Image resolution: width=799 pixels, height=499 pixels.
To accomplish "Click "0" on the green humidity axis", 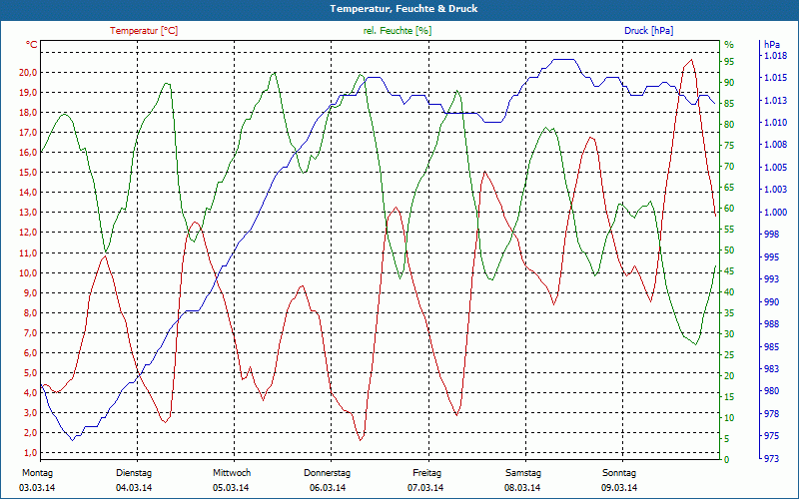I will tap(727, 460).
